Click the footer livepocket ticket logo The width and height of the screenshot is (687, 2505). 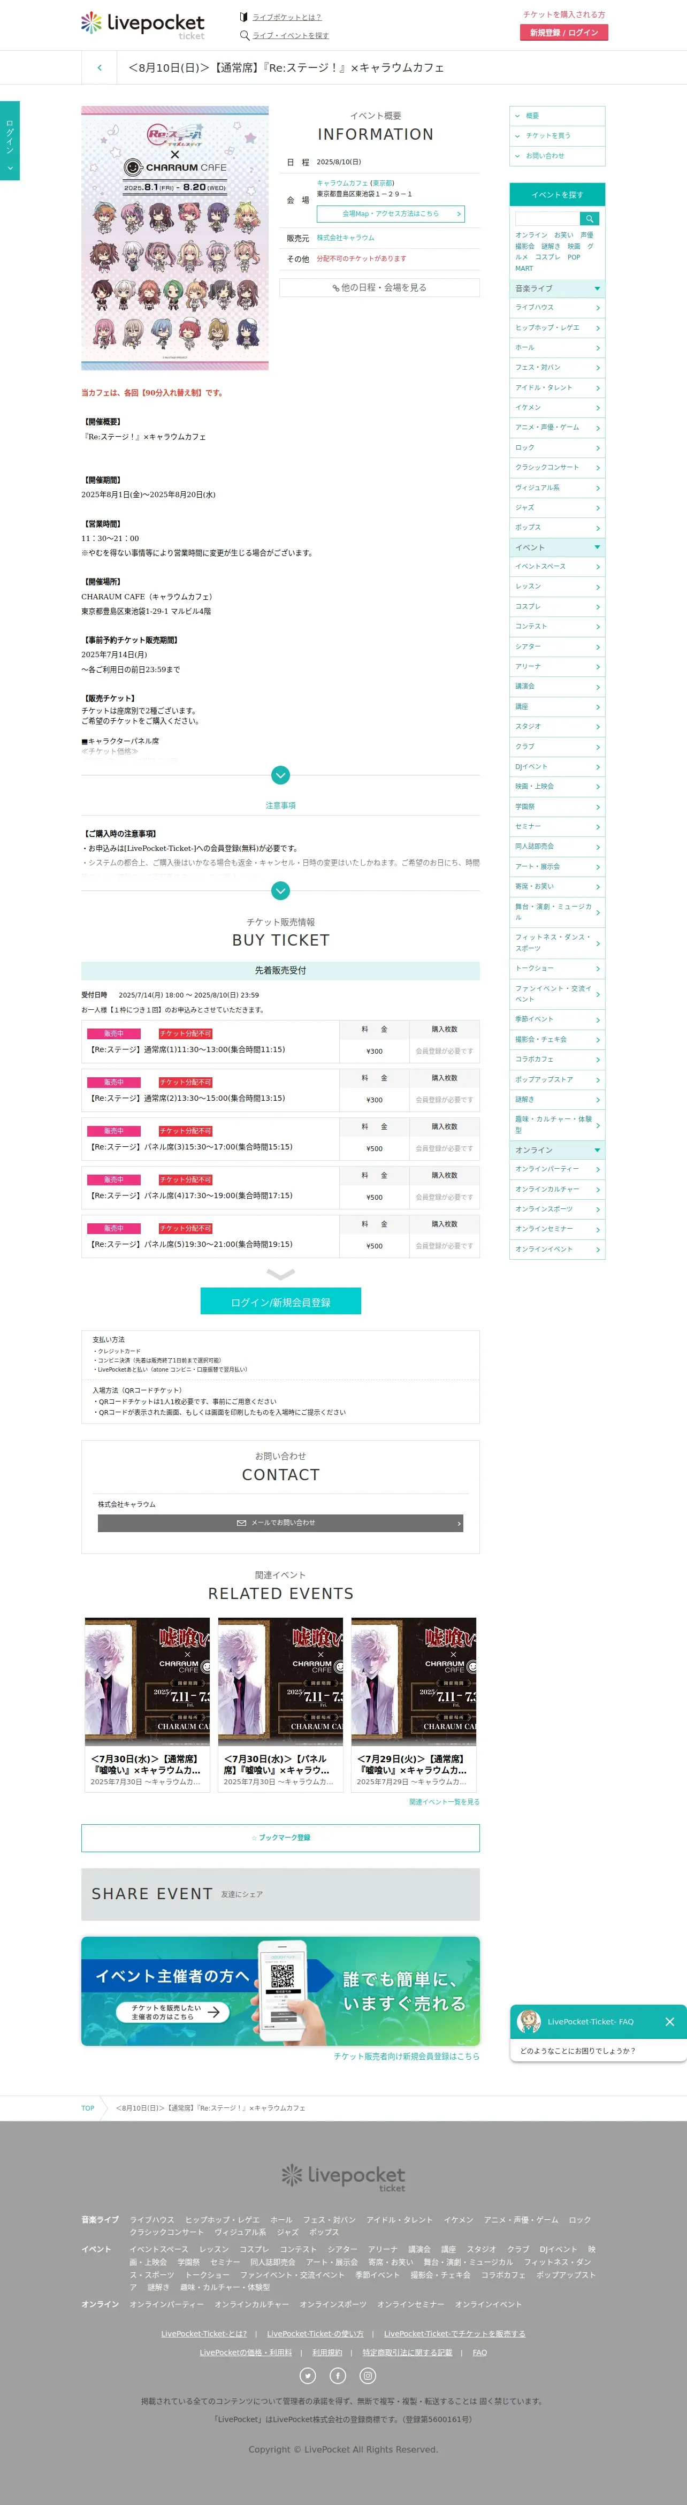(343, 2177)
